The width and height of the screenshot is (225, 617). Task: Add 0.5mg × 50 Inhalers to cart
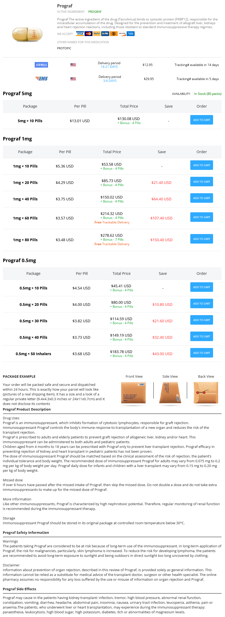pos(202,353)
